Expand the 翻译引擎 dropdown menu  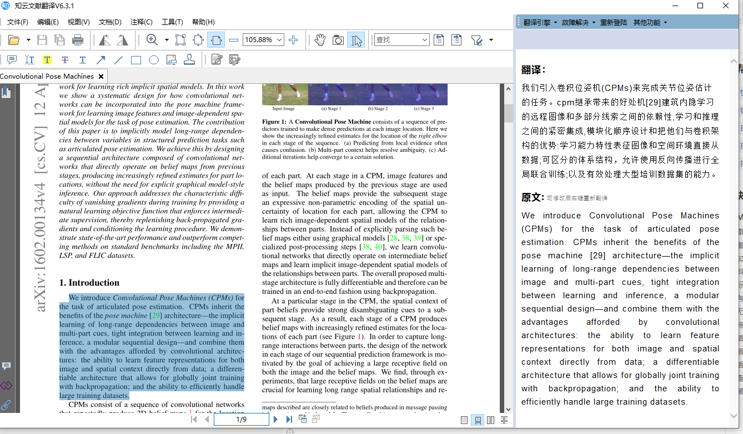click(540, 23)
